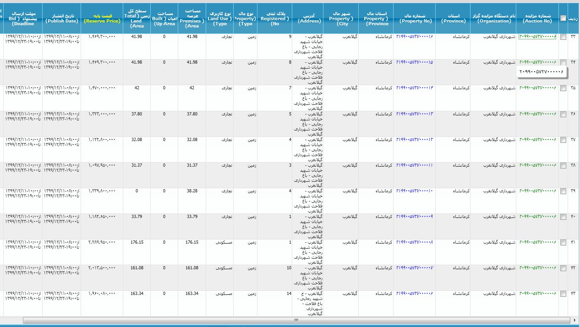Open property number link ending in 08

click(x=414, y=242)
